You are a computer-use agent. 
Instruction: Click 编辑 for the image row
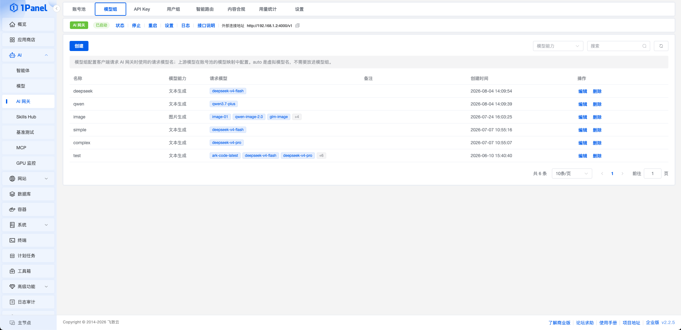click(x=583, y=117)
